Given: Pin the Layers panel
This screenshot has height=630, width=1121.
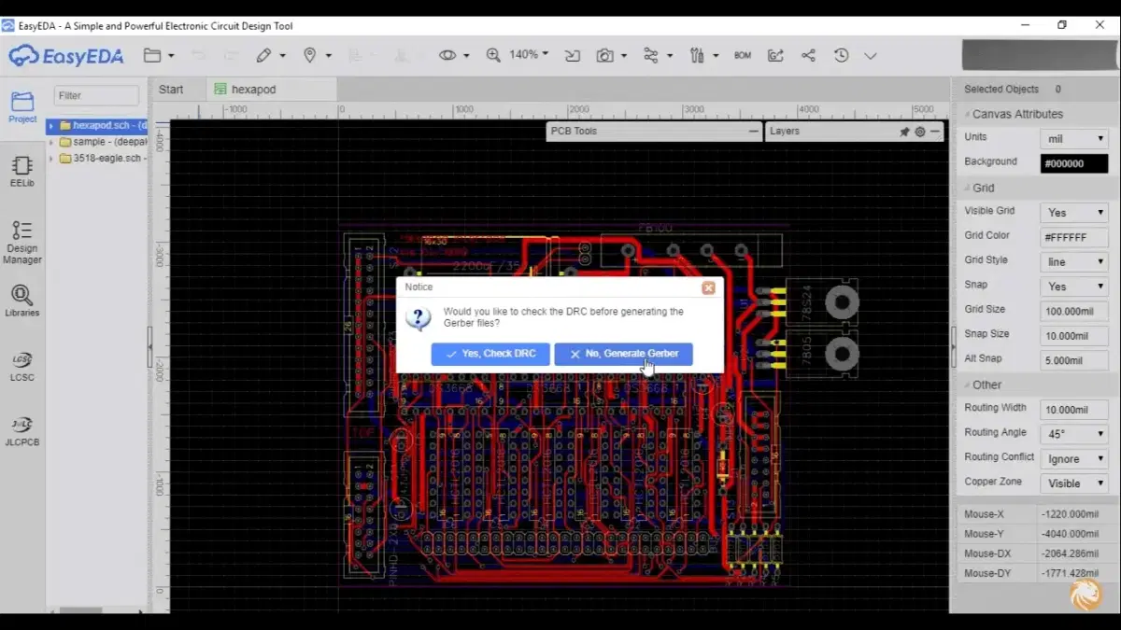Looking at the screenshot, I should coord(904,132).
